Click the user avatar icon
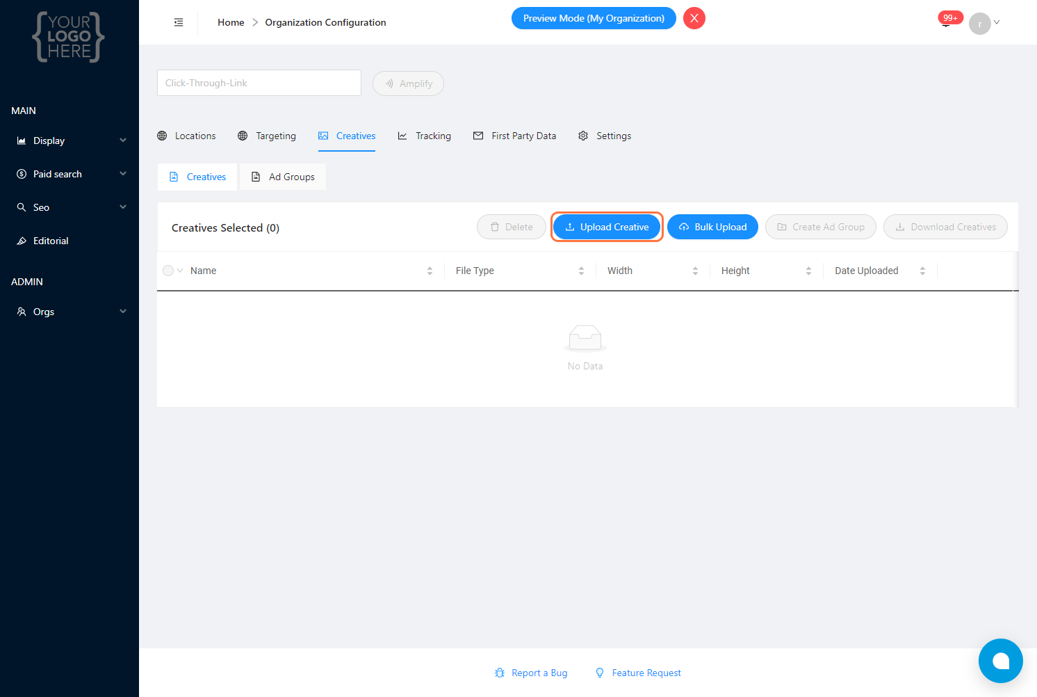This screenshot has width=1037, height=697. [979, 23]
